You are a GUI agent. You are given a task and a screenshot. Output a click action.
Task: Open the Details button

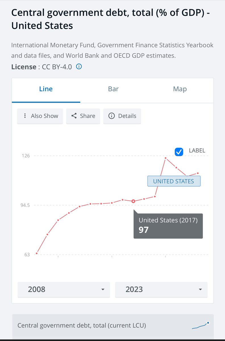click(x=122, y=116)
